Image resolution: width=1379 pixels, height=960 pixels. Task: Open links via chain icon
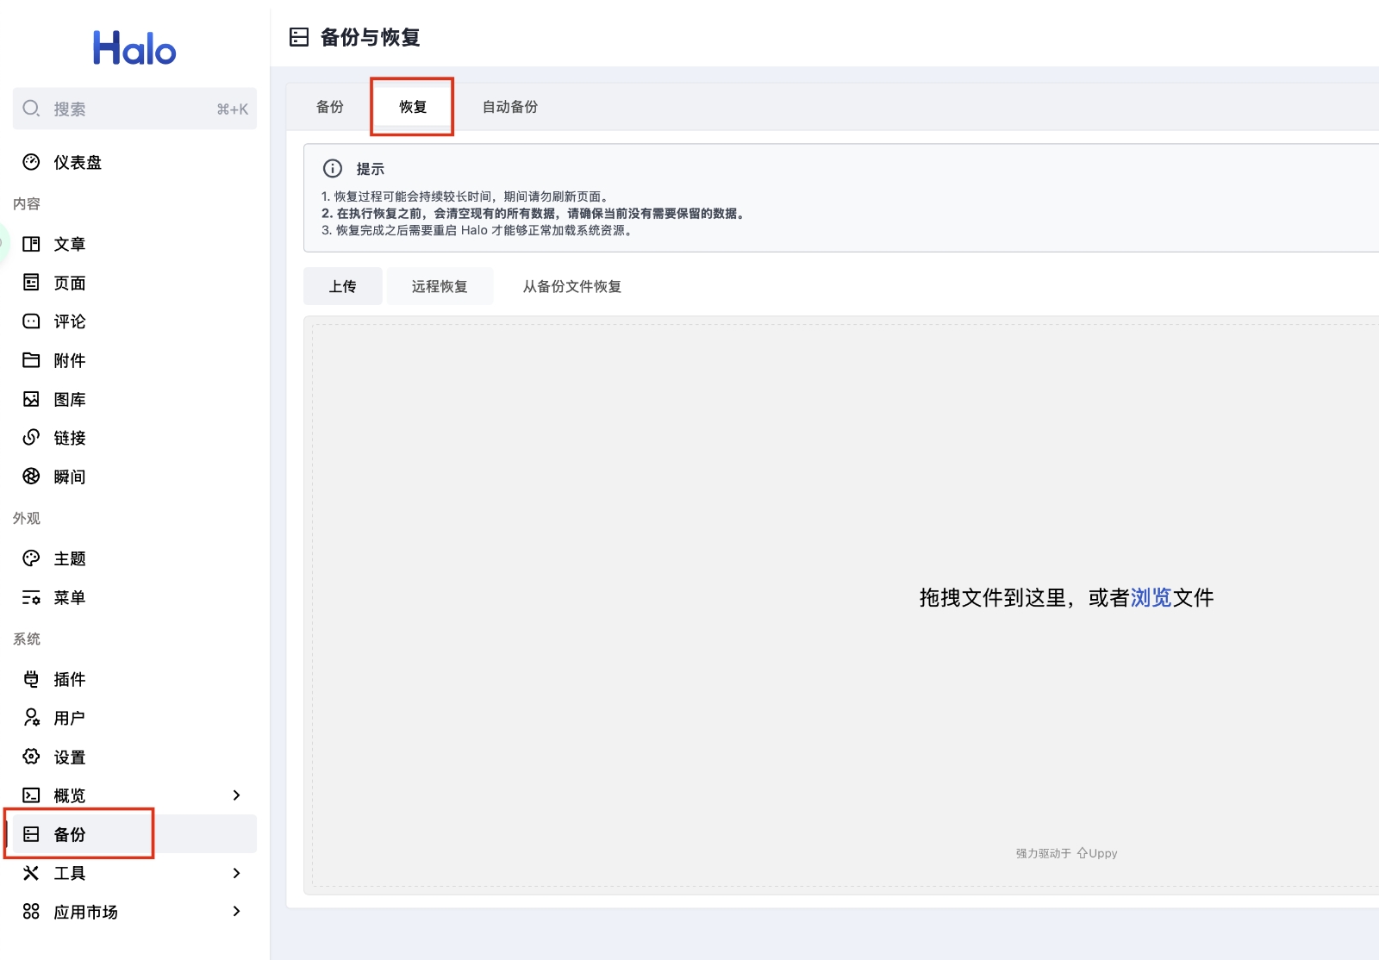31,438
